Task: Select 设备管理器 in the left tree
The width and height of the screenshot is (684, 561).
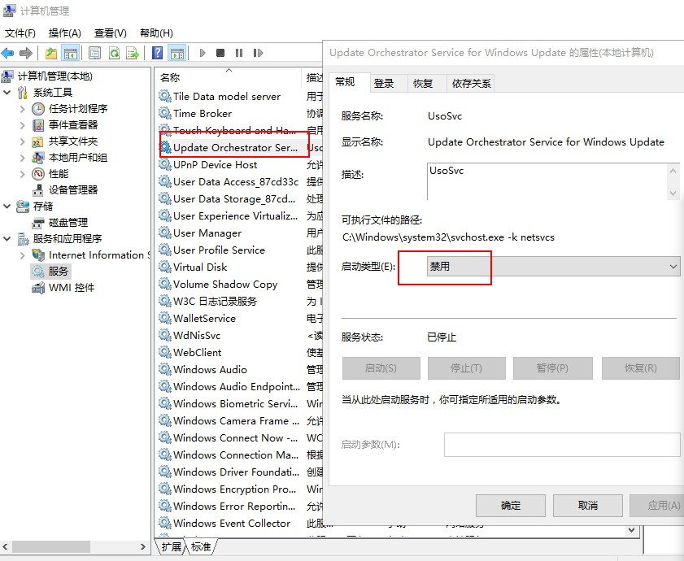Action: 73,189
